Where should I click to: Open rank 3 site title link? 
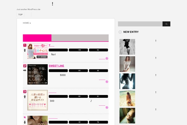(x=52, y=92)
